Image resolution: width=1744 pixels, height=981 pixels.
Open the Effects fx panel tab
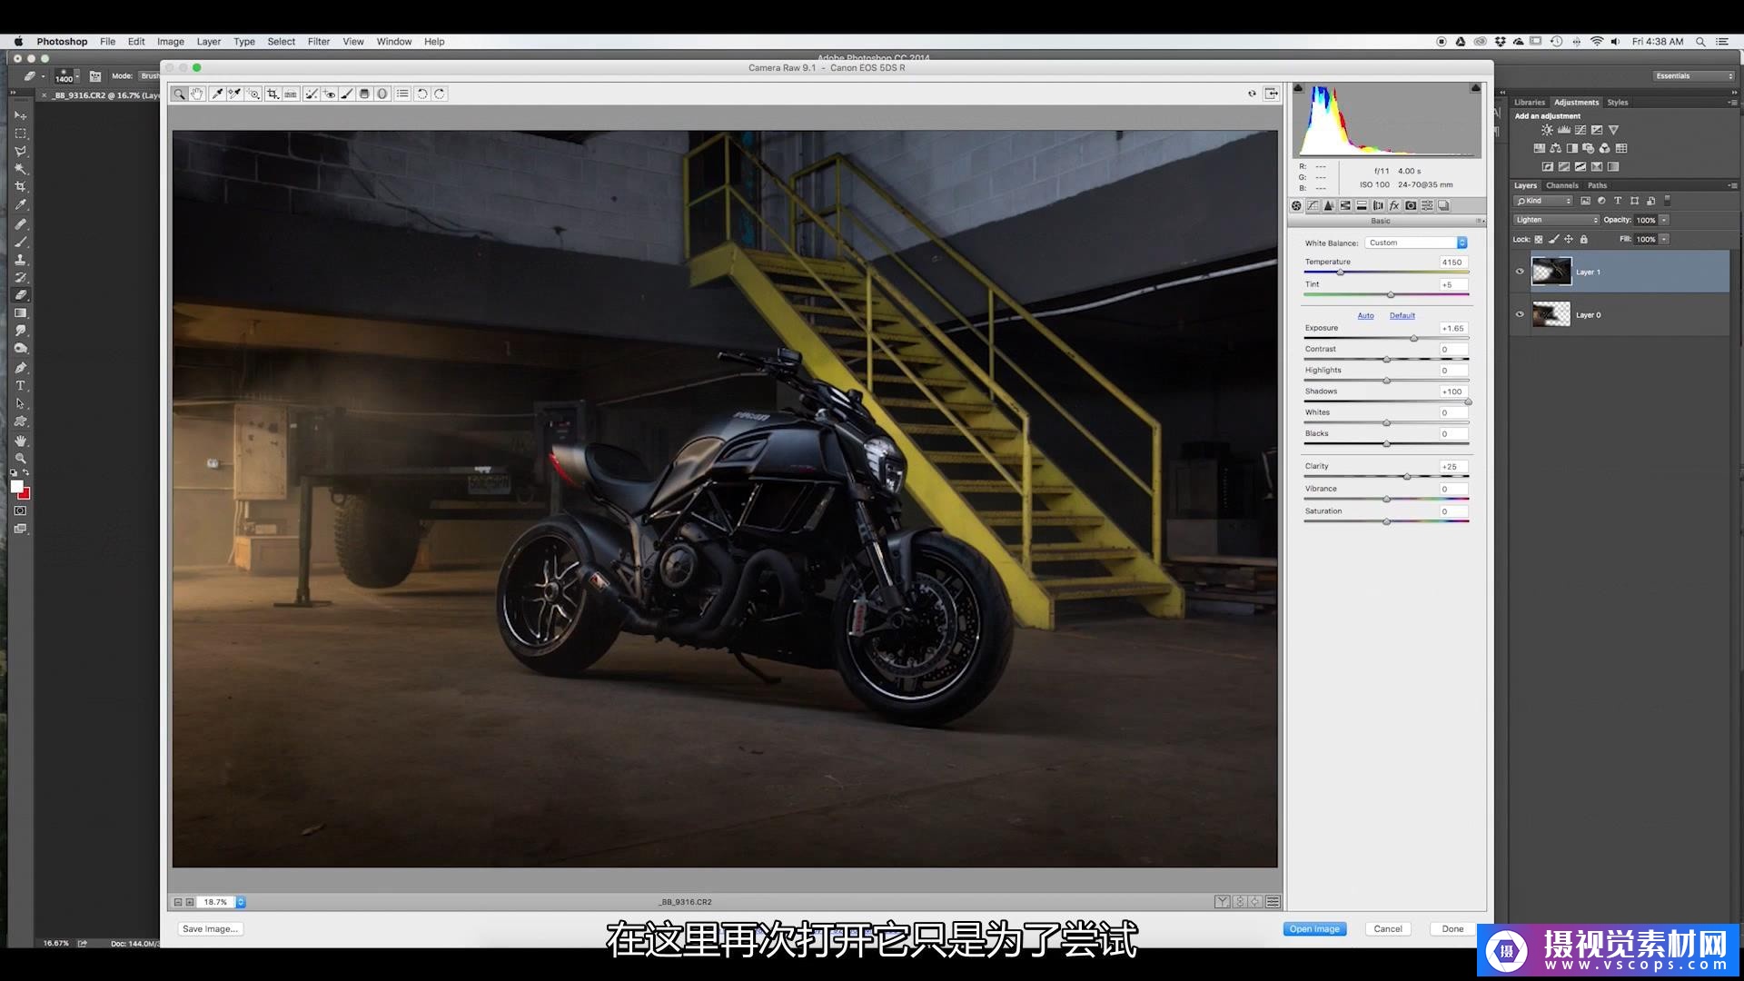(1394, 206)
